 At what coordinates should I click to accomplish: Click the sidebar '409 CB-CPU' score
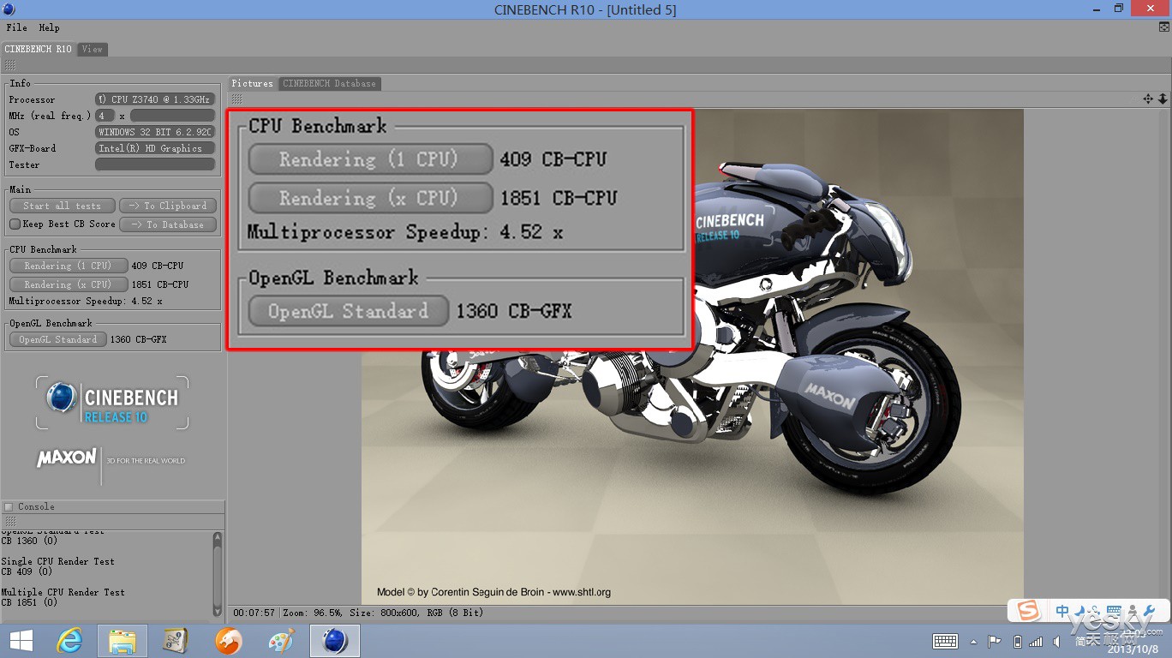(158, 266)
